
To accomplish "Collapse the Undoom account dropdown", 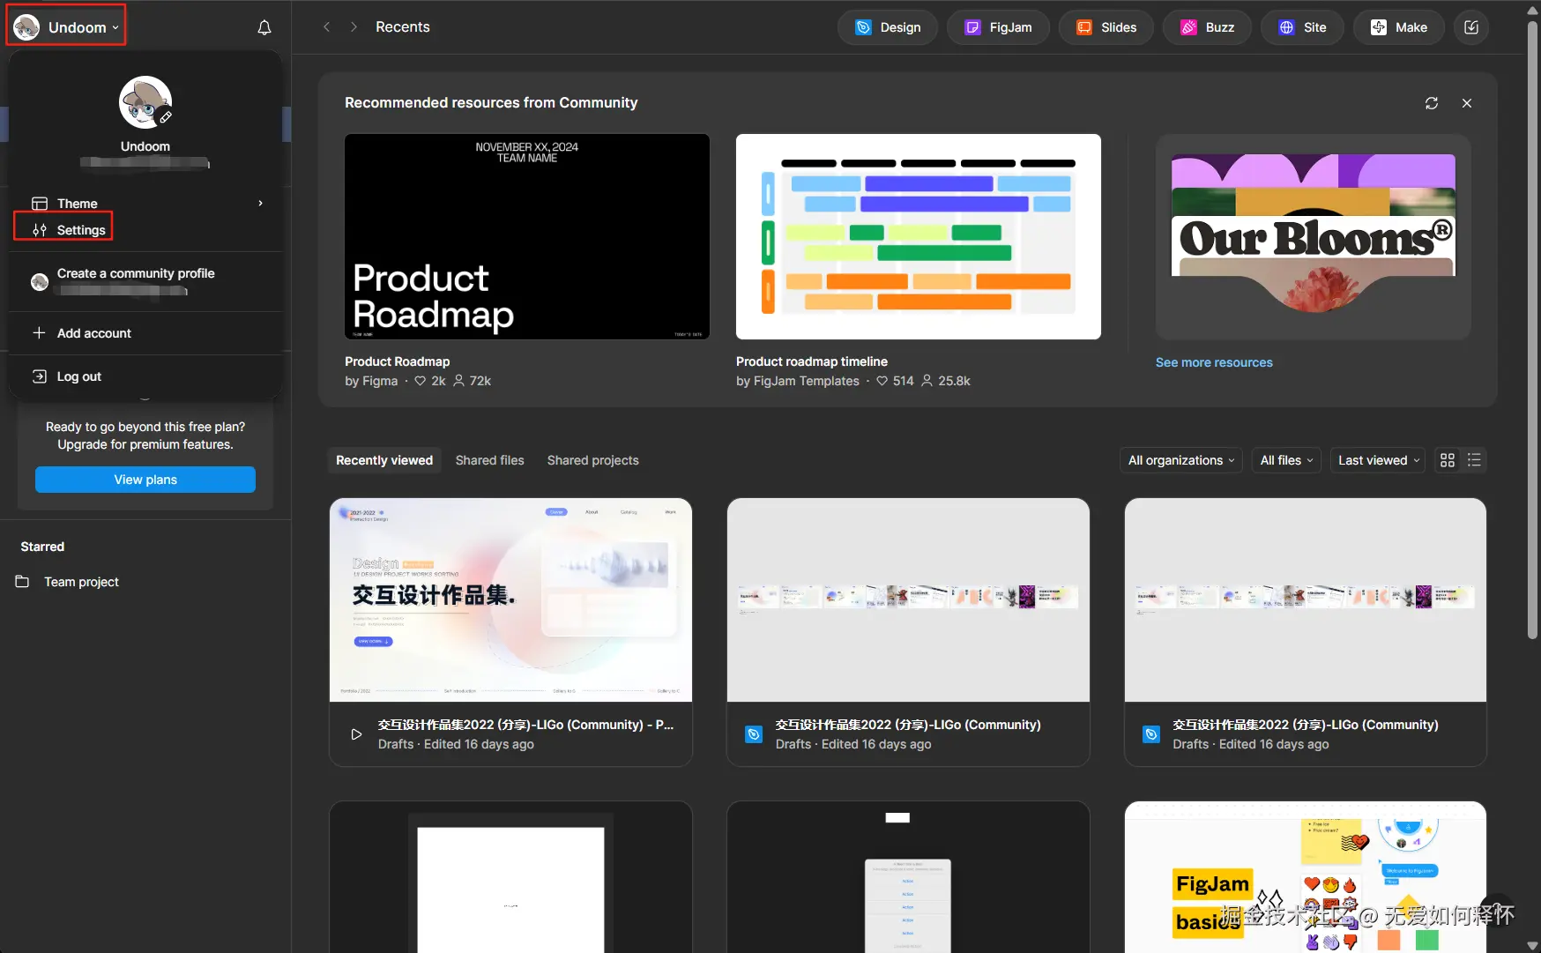I will (67, 27).
